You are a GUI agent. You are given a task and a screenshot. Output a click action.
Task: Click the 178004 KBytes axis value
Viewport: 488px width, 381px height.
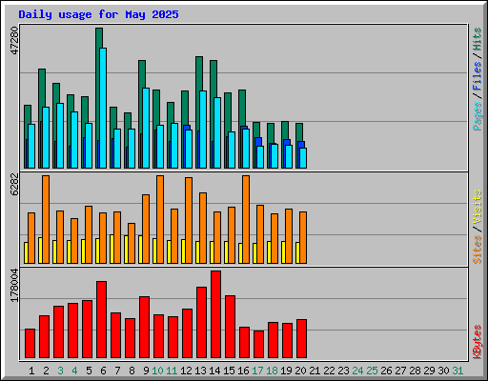(x=15, y=286)
